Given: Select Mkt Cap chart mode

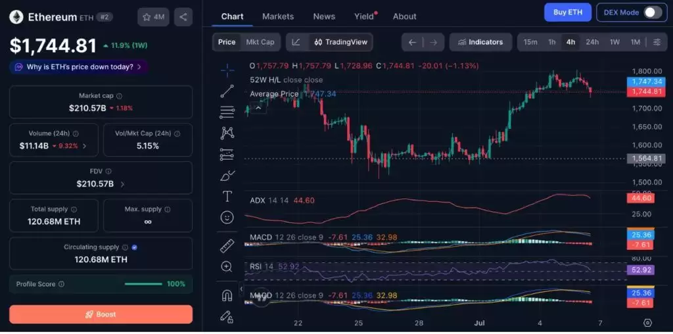Looking at the screenshot, I should pyautogui.click(x=260, y=42).
